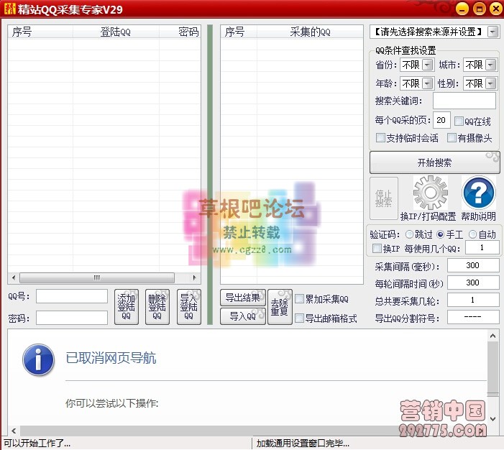Click the 每使用几个QQ field
504x450 pixels.
[482, 247]
